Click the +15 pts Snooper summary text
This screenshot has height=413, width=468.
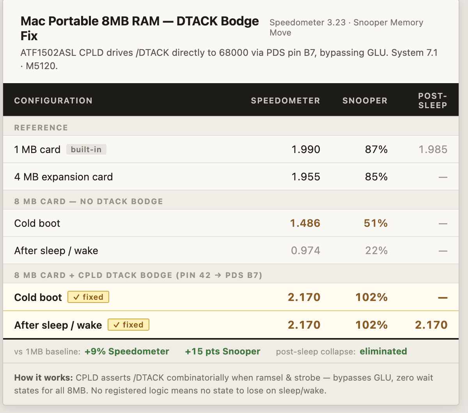click(x=222, y=351)
